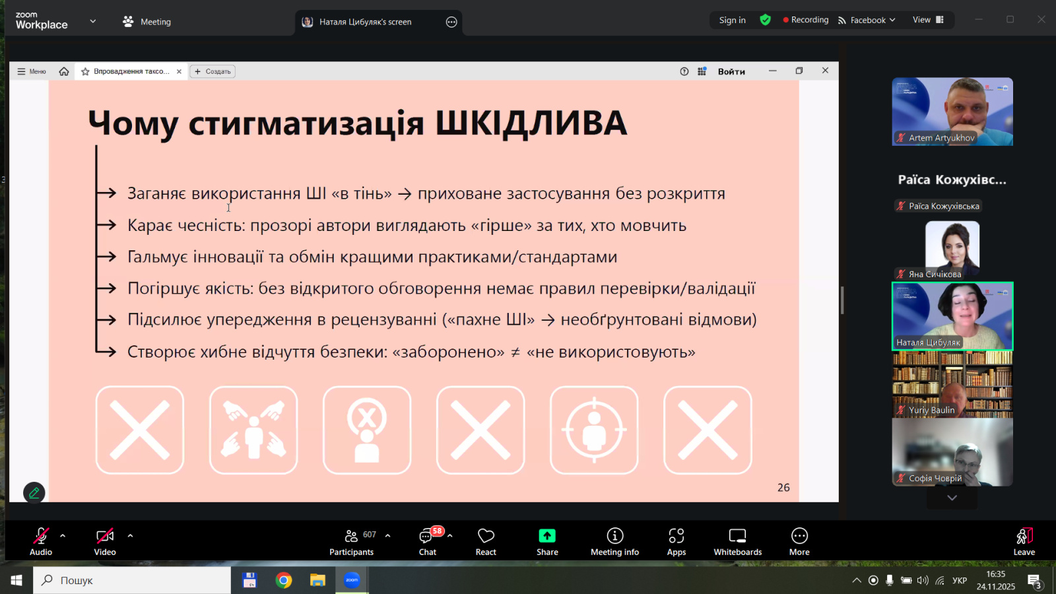This screenshot has width=1056, height=594.
Task: Open the View layout dropdown
Action: [928, 20]
